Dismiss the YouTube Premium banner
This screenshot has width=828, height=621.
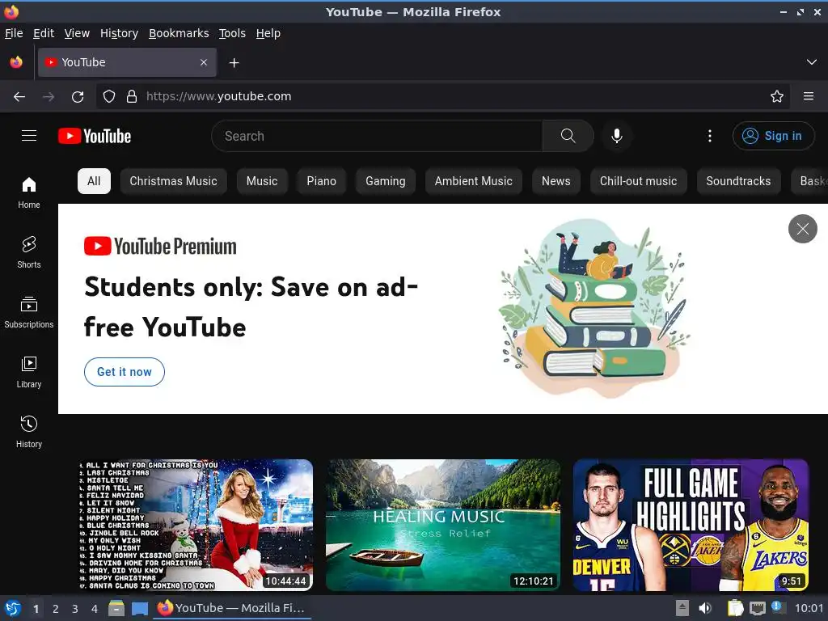(803, 229)
